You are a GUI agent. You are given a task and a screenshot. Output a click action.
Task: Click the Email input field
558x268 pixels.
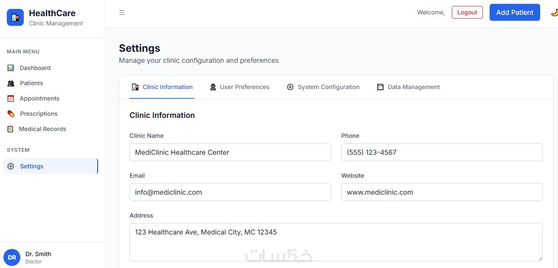coord(230,192)
